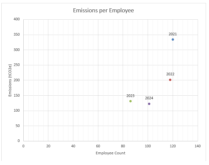Select the 2021 data label
Screen dimensions: 209x165
click(173, 34)
